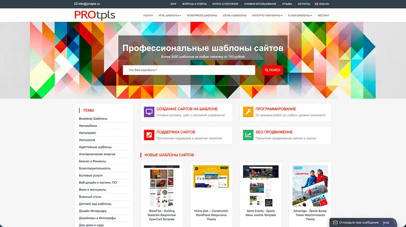Click the UK flag language icon
This screenshot has width=406, height=227.
[317, 4]
